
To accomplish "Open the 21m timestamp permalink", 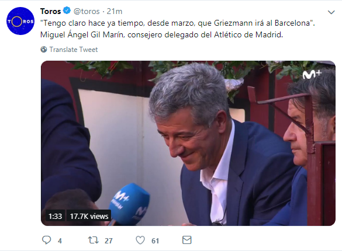I will pos(114,11).
